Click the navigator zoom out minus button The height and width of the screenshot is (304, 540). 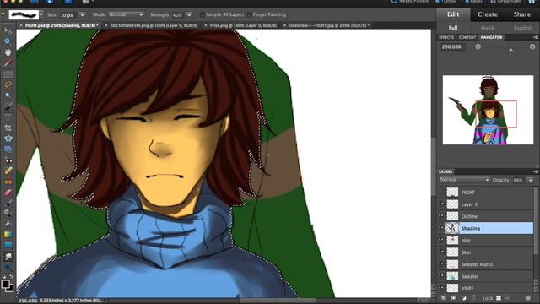point(478,46)
